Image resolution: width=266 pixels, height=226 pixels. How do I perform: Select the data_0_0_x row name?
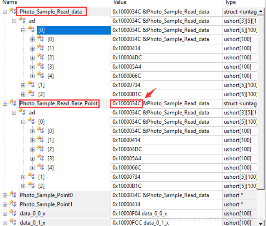33,214
